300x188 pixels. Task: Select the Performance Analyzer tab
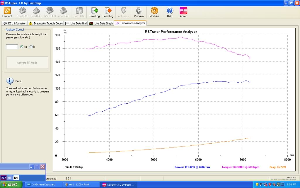click(x=130, y=23)
